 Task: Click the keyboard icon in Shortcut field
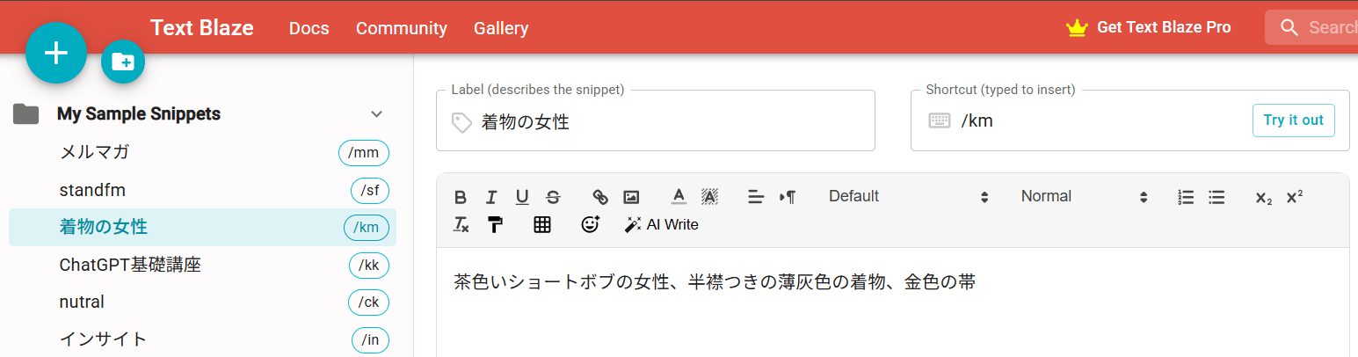pyautogui.click(x=940, y=120)
